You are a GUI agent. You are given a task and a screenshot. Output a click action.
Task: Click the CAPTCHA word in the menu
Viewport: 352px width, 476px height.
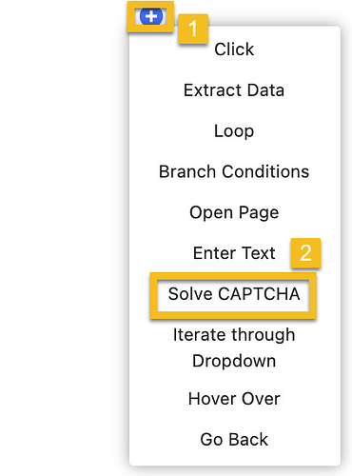coord(259,294)
